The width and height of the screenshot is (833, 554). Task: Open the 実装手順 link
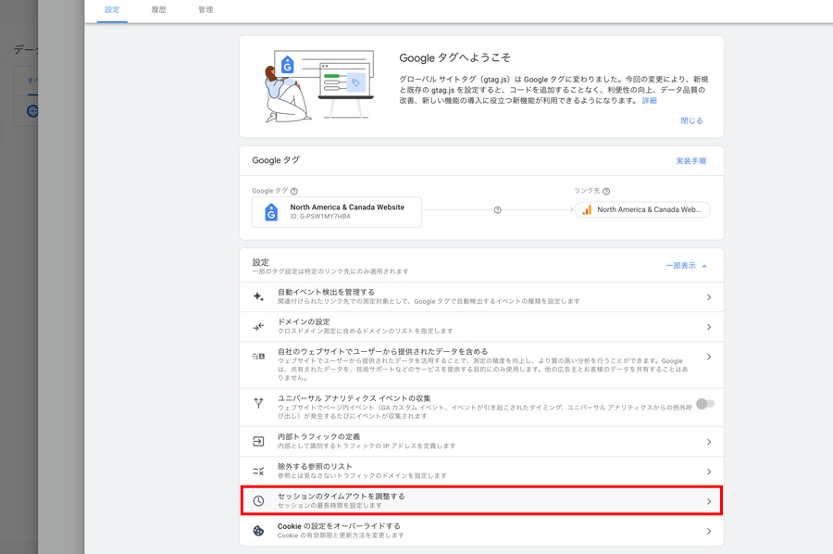690,160
